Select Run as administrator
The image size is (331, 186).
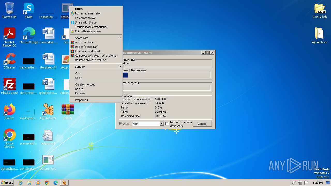click(96, 13)
